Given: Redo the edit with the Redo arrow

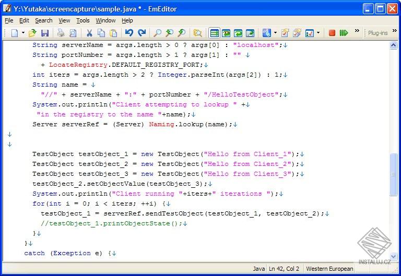Looking at the screenshot, I should click(141, 33).
